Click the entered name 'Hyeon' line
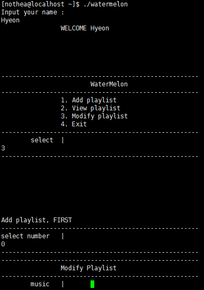204x290 pixels. pyautogui.click(x=10, y=20)
